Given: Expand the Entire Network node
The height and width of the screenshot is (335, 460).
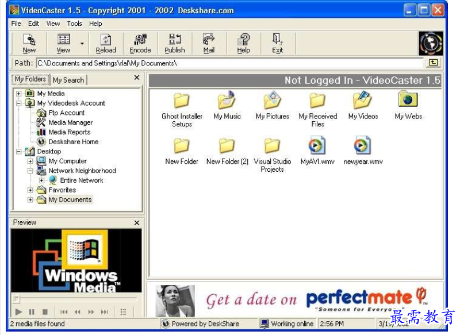Looking at the screenshot, I should [x=41, y=180].
